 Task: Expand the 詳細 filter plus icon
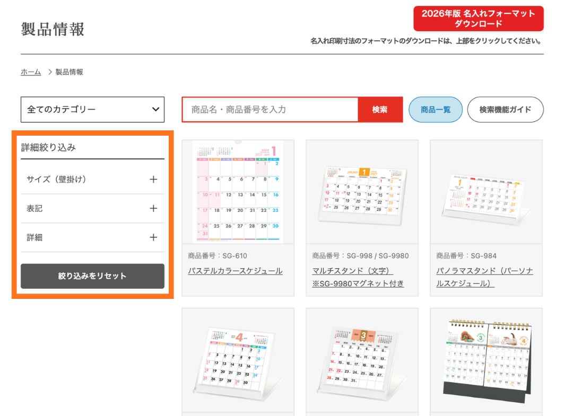tap(153, 237)
